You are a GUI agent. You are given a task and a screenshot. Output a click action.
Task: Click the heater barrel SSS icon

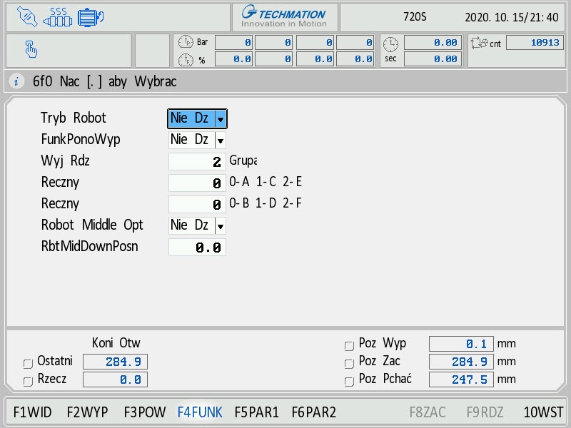point(58,16)
